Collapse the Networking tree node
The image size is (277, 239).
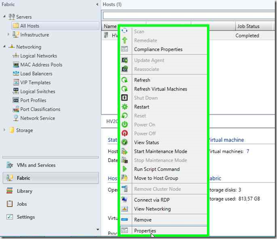(4, 46)
